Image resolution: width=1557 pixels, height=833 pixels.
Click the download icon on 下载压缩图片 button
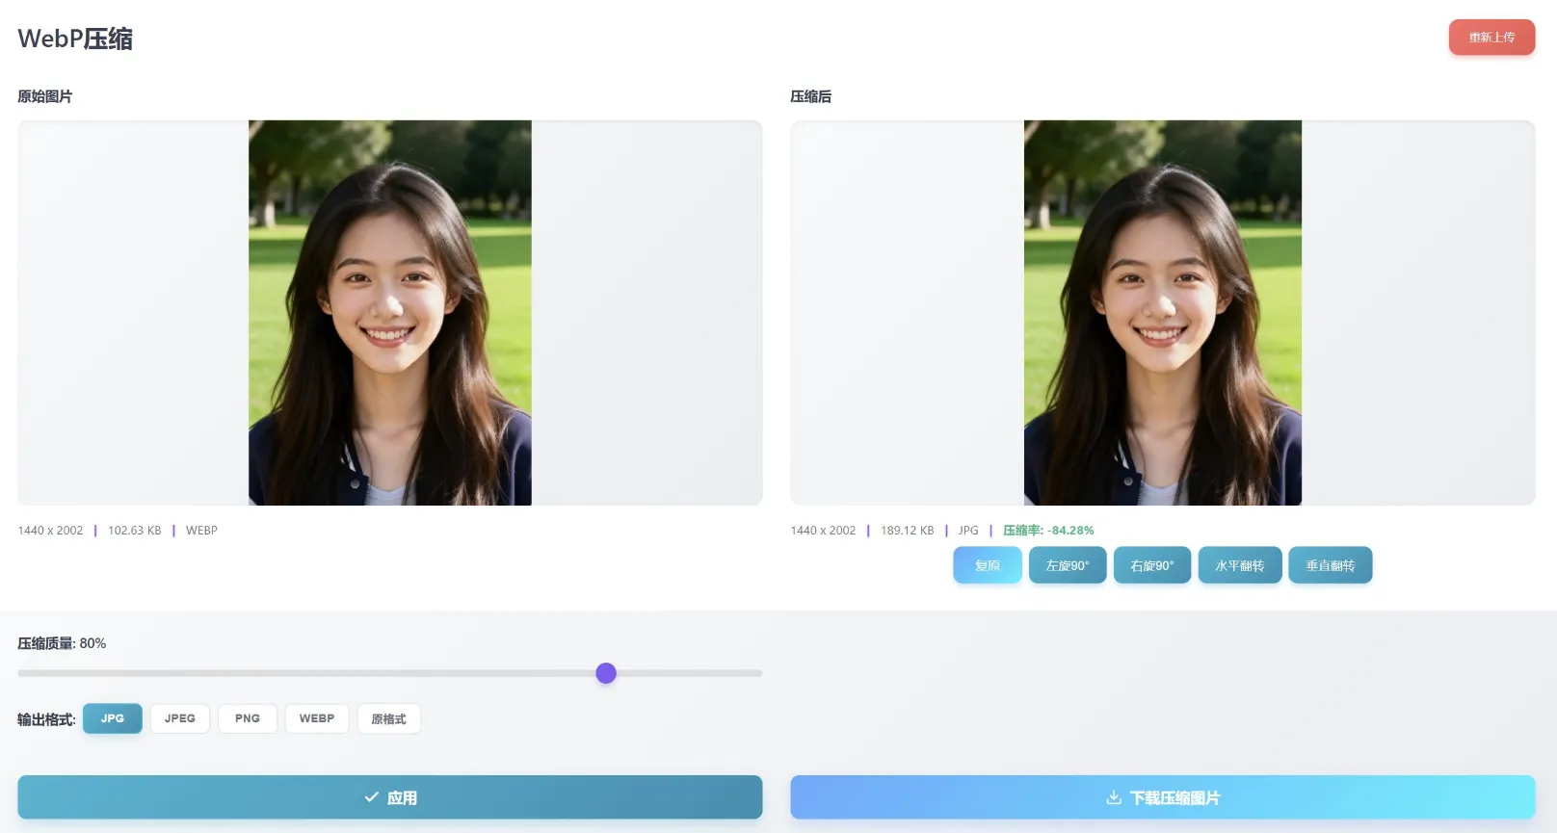[x=1114, y=797]
